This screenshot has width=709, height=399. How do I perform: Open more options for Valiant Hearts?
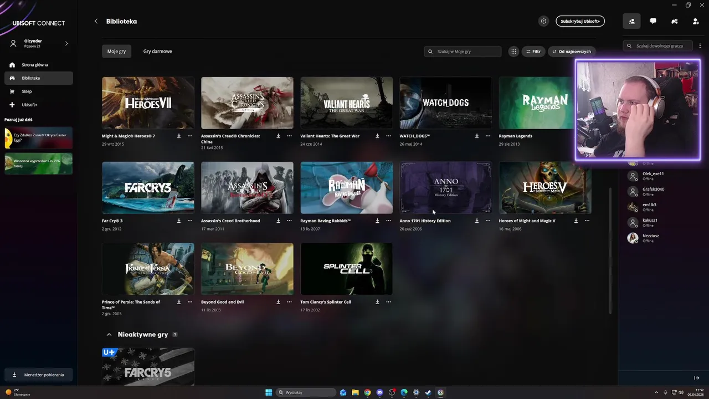(x=388, y=136)
